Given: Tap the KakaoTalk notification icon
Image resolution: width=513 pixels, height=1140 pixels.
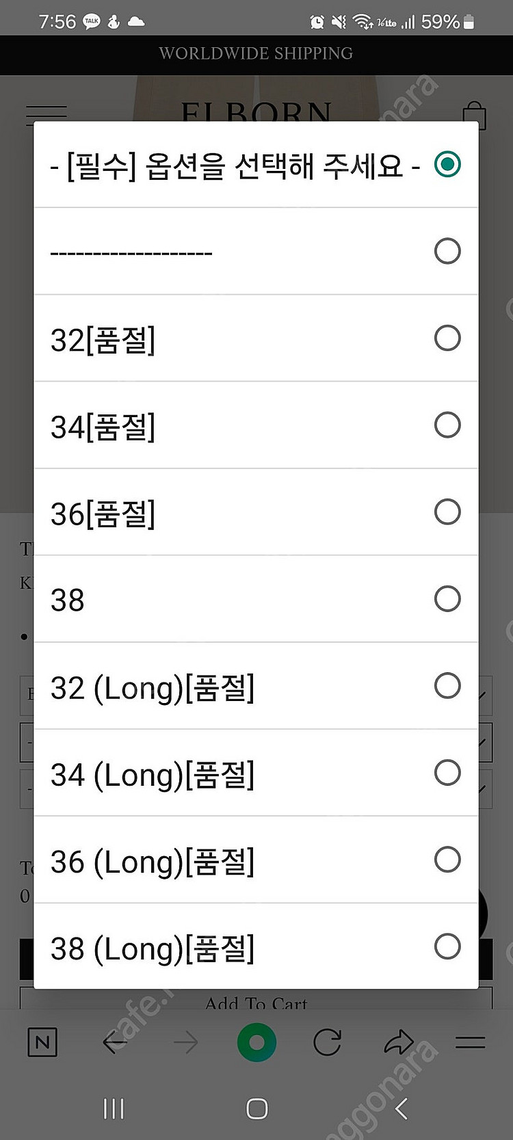Looking at the screenshot, I should 92,21.
